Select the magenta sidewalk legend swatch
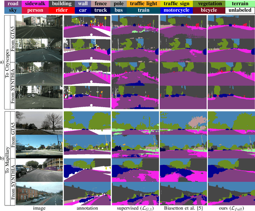255x211 pixels. pyautogui.click(x=35, y=4)
